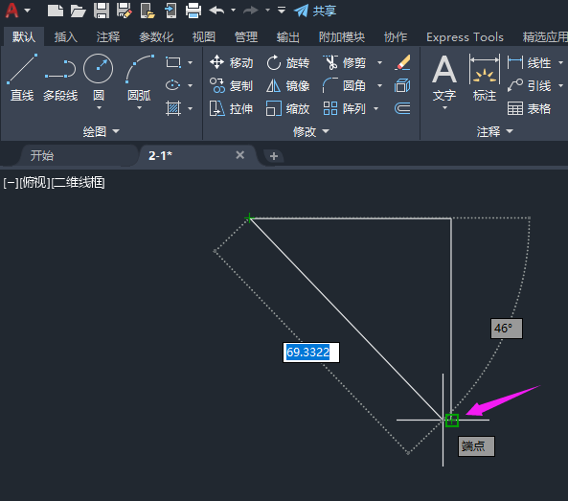The width and height of the screenshot is (568, 501).
Task: Open the redo history dropdown arrow
Action: 267,11
